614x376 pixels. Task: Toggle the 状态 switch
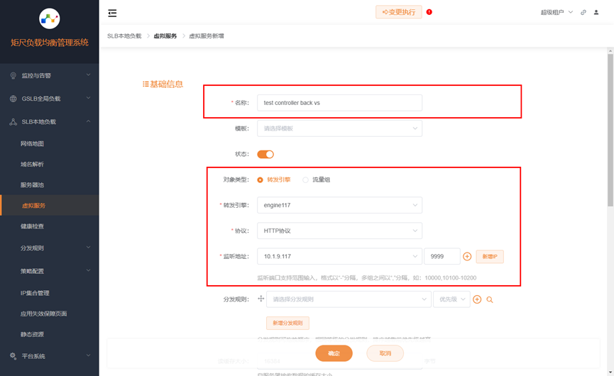point(265,154)
